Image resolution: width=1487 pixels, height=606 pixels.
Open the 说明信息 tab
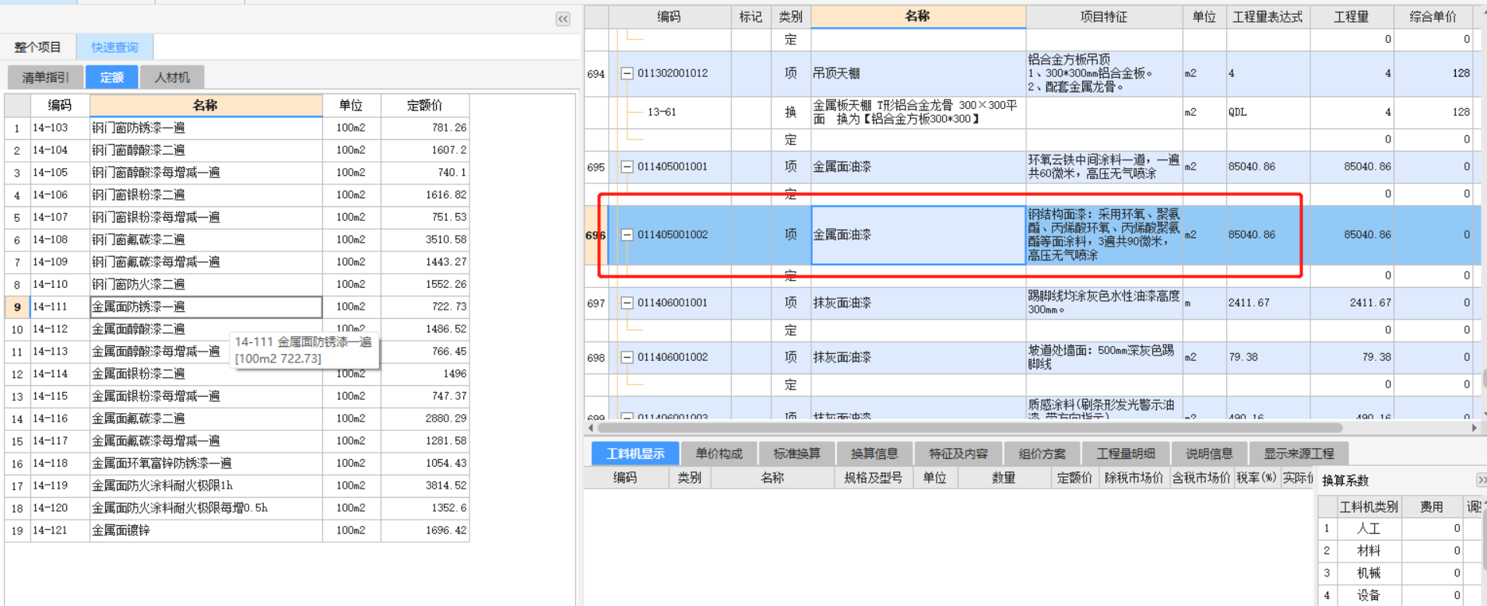(x=1209, y=454)
